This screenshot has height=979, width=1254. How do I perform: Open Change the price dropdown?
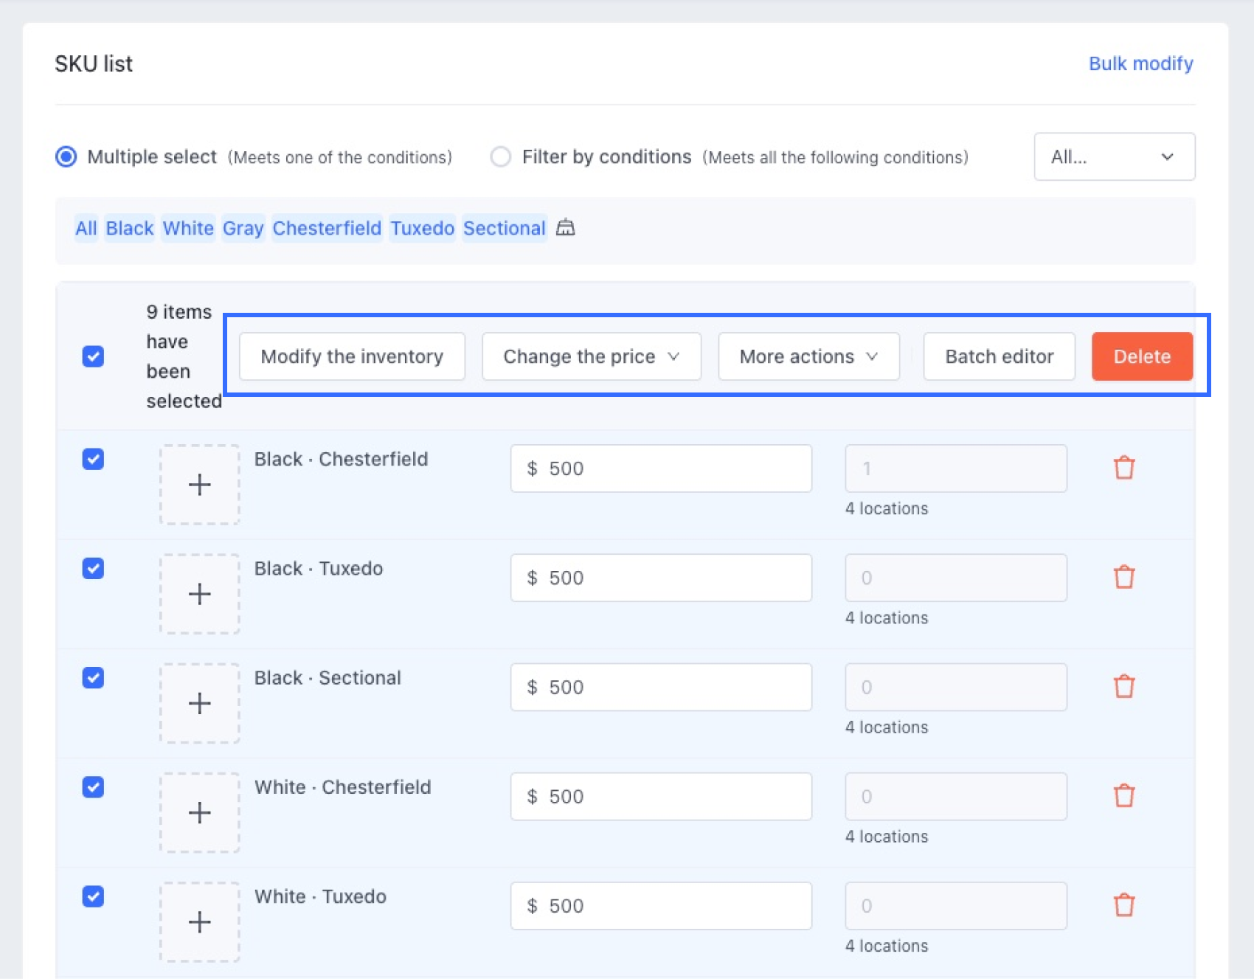point(591,356)
